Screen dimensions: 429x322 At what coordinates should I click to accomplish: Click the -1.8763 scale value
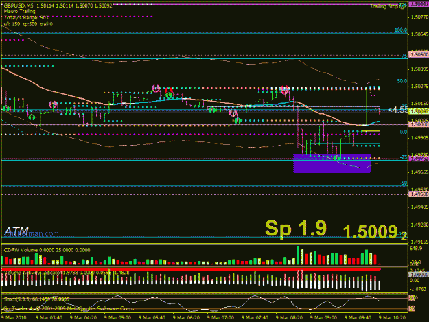419,289
